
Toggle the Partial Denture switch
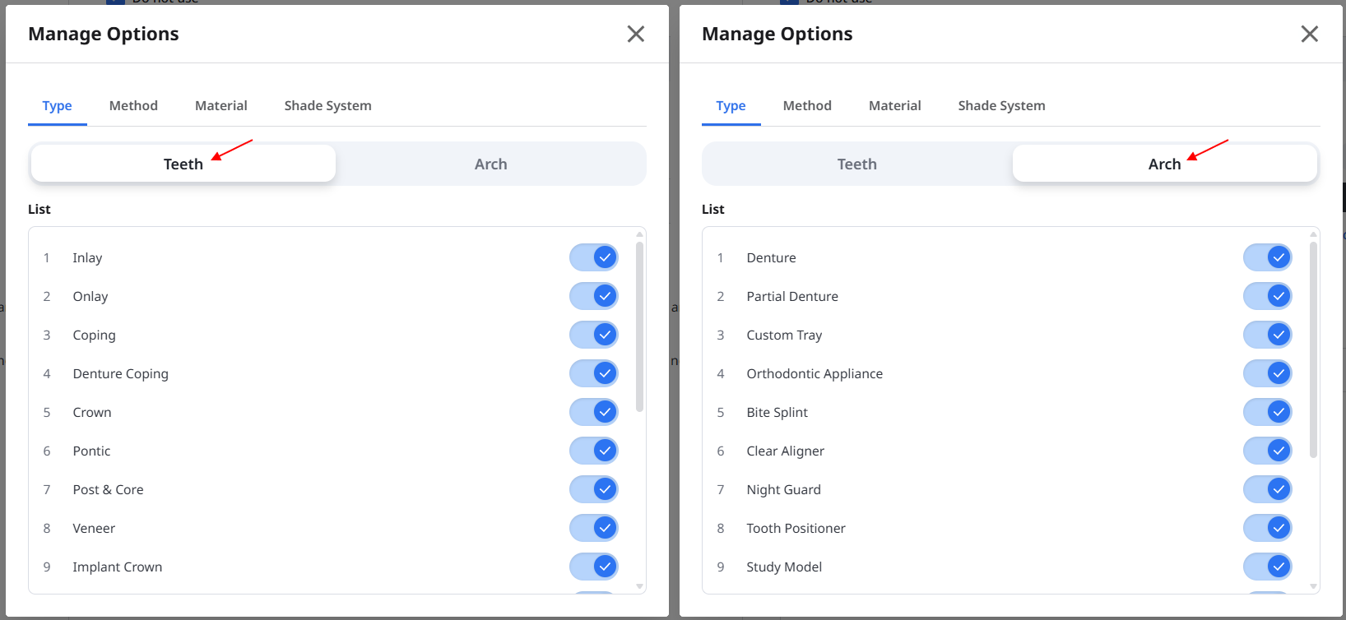tap(1268, 296)
